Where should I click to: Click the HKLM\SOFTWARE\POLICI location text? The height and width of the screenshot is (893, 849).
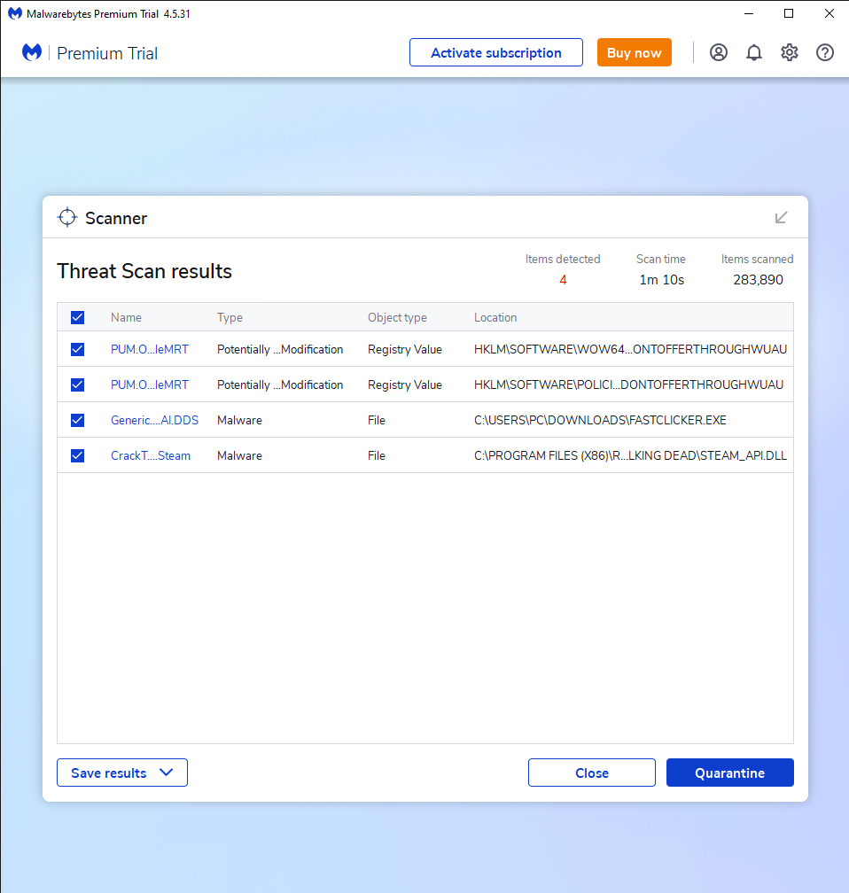[x=628, y=385]
